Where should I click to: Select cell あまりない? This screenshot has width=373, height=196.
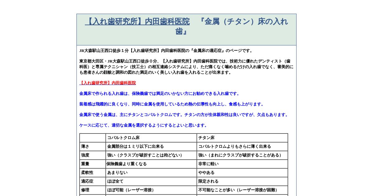pyautogui.click(x=151, y=173)
